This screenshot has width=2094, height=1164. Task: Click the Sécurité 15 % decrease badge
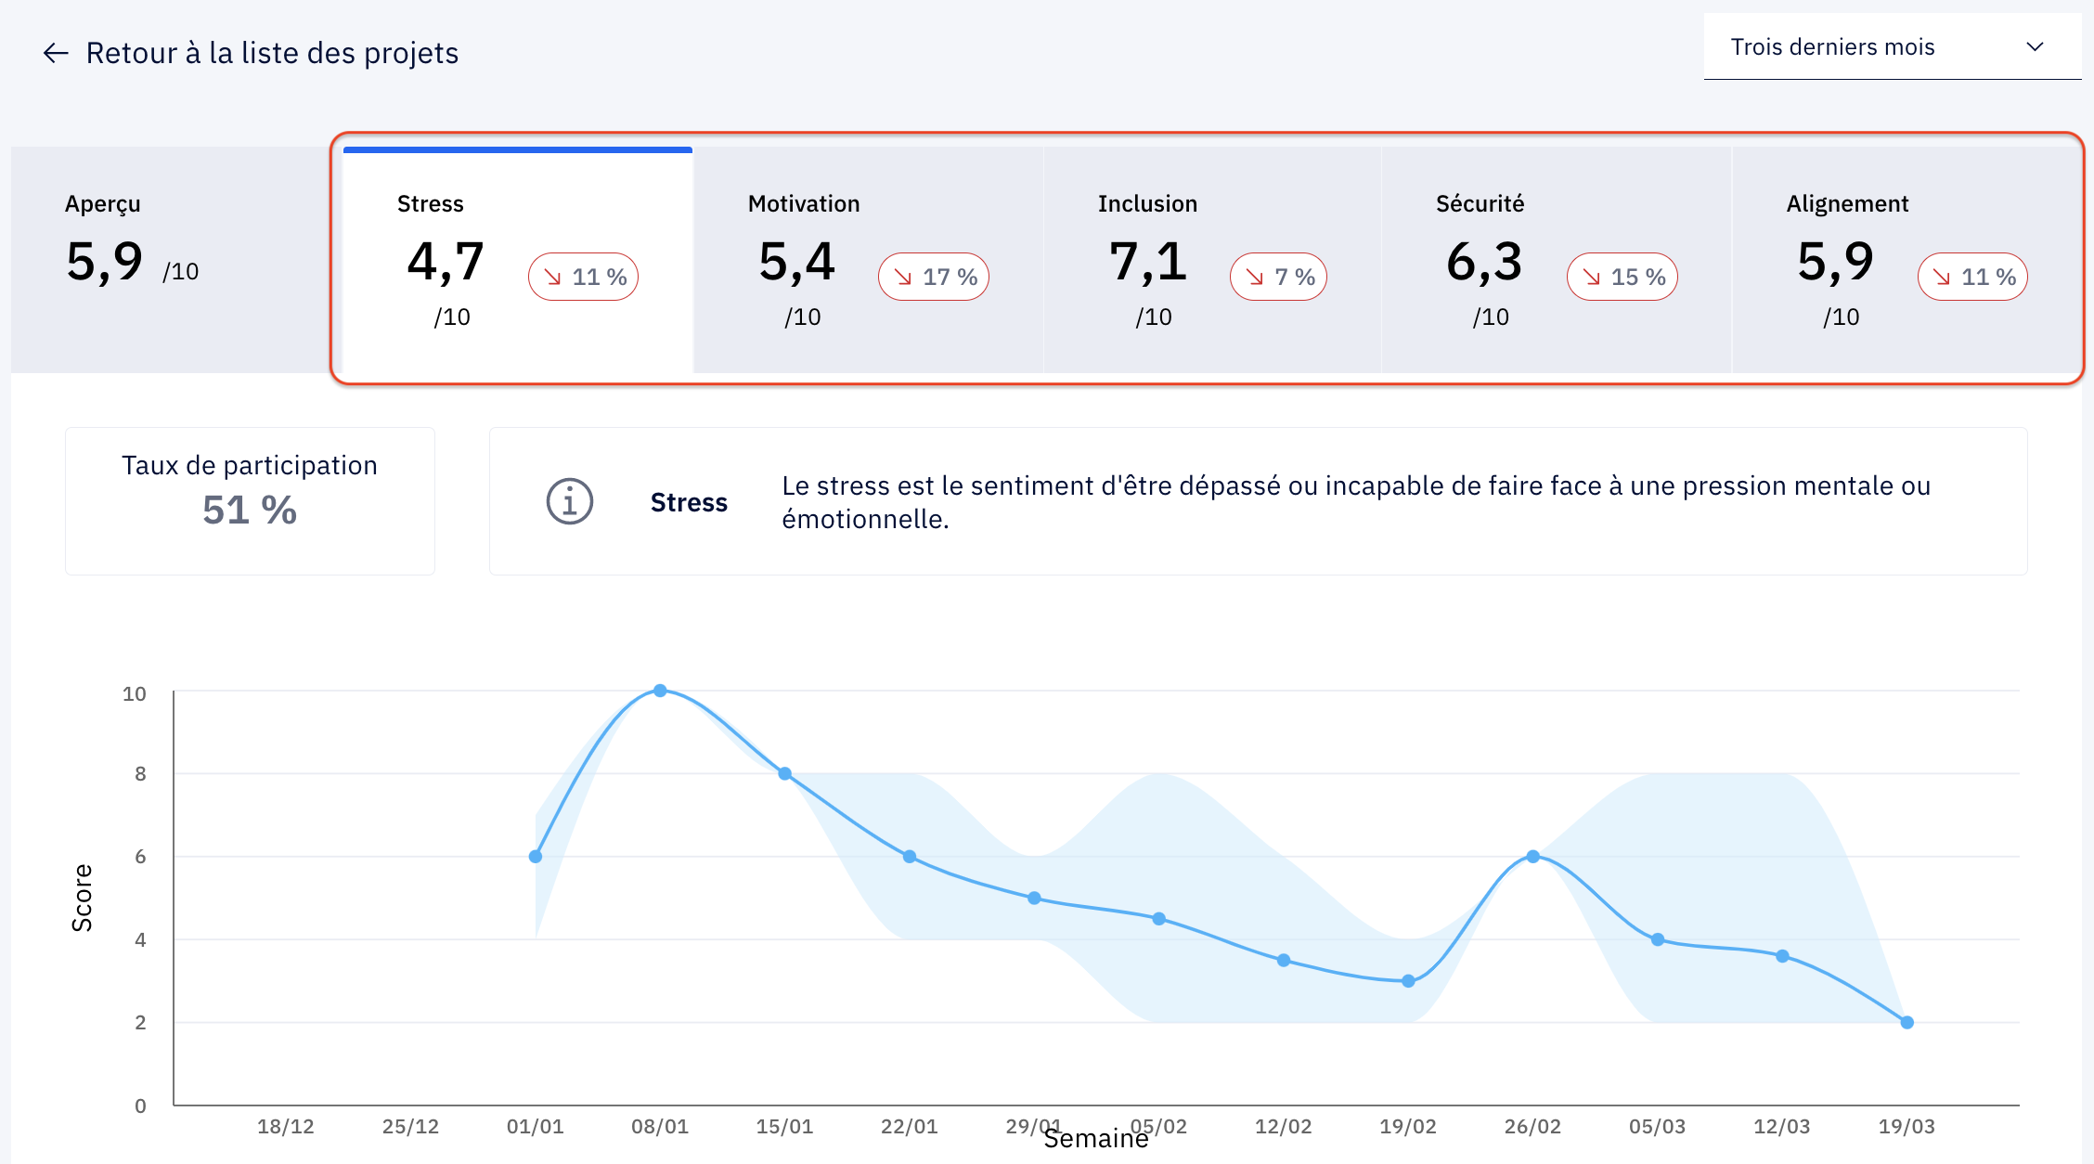[x=1622, y=277]
